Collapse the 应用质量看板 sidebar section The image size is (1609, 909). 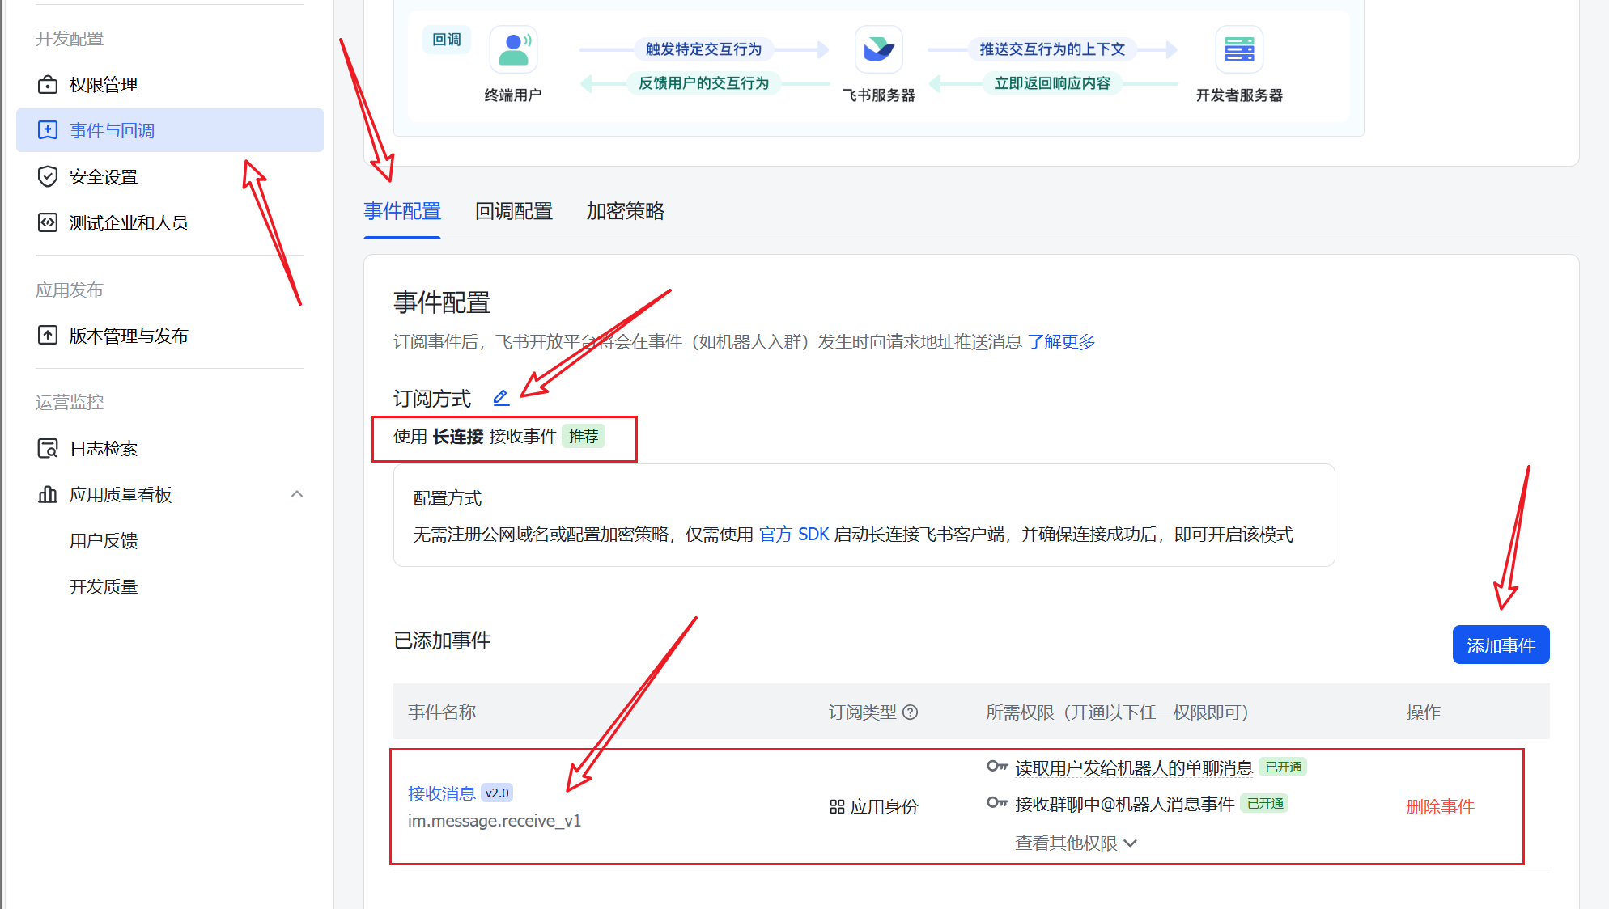(x=297, y=494)
